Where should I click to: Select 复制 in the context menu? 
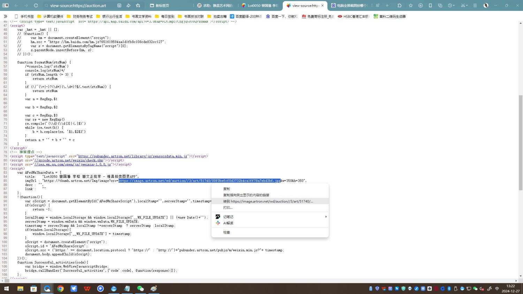coord(227,189)
